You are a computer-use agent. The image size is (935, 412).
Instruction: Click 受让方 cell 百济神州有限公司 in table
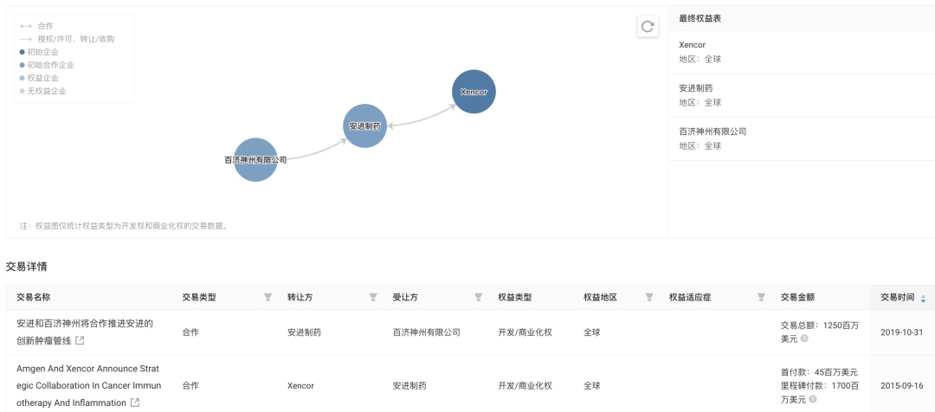pyautogui.click(x=426, y=332)
